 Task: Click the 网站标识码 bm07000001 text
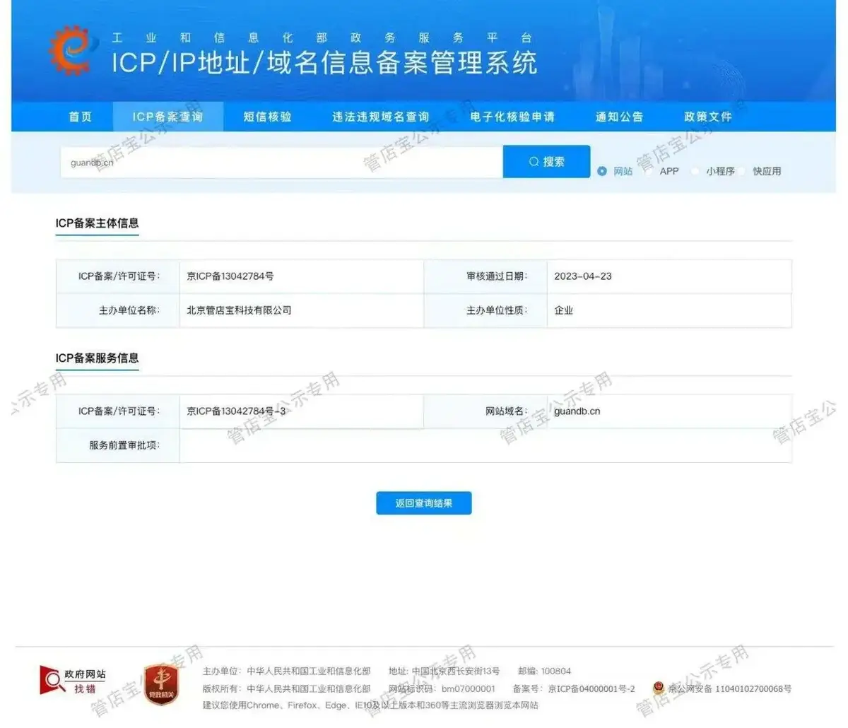[442, 688]
